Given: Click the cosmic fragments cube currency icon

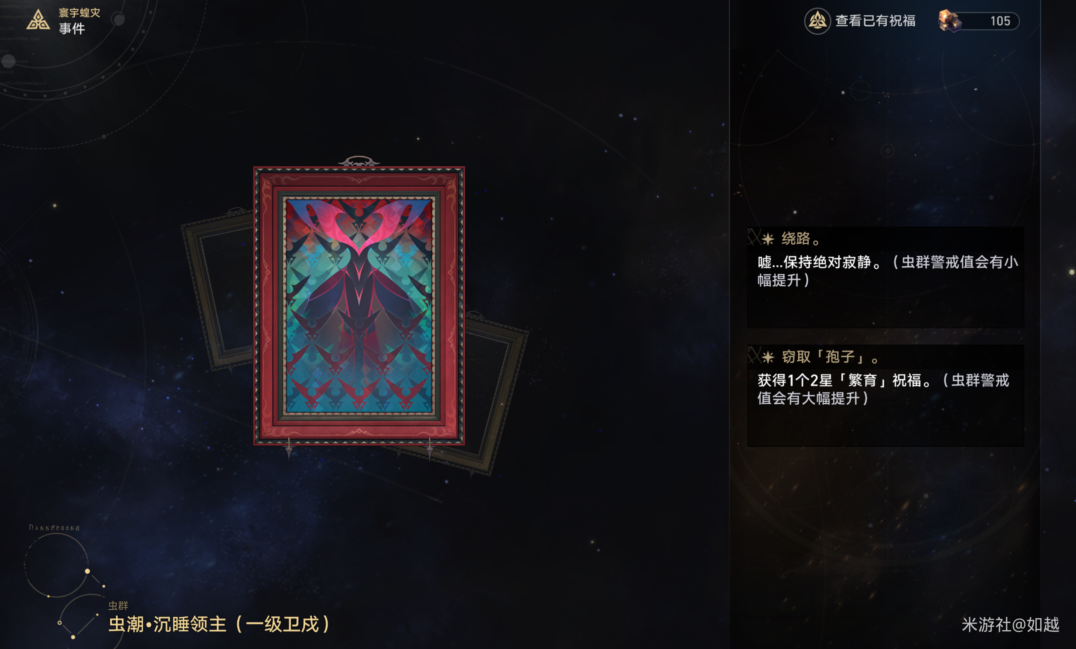Looking at the screenshot, I should click(949, 21).
